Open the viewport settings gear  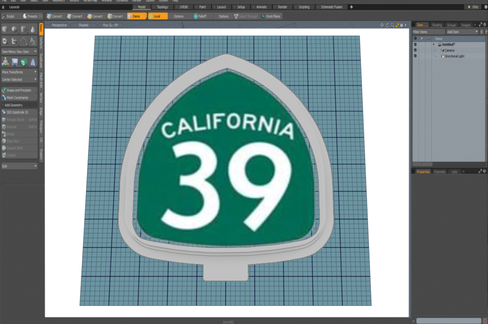pos(401,25)
